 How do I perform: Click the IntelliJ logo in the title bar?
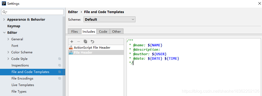click(4, 3)
